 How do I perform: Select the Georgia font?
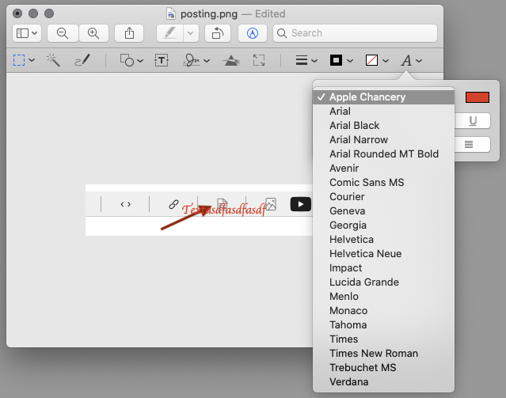pyautogui.click(x=384, y=226)
